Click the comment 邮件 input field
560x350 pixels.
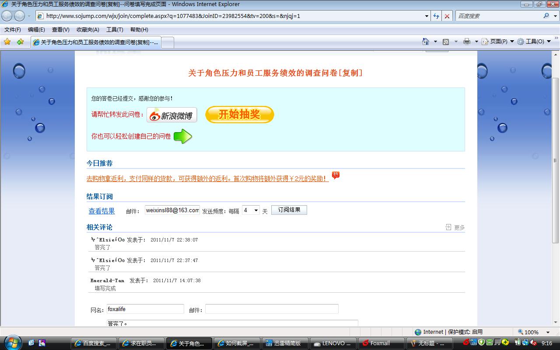272,309
